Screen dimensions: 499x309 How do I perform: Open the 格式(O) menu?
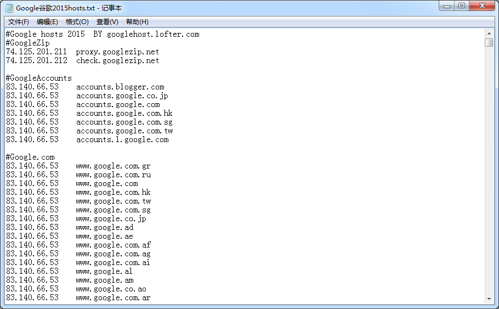click(x=77, y=22)
